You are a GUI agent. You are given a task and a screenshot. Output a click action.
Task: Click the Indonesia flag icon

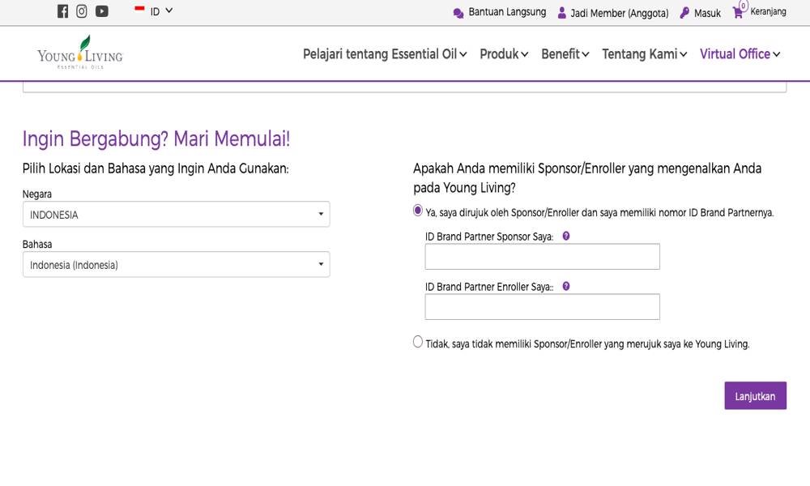139,9
